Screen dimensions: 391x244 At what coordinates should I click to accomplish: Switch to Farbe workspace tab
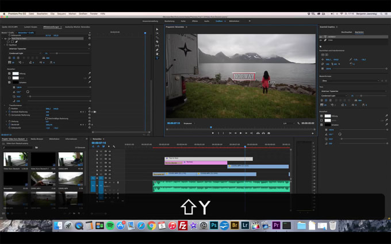pos(183,21)
